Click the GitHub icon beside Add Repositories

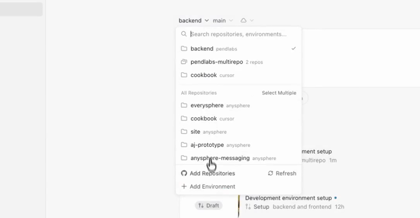pyautogui.click(x=184, y=173)
